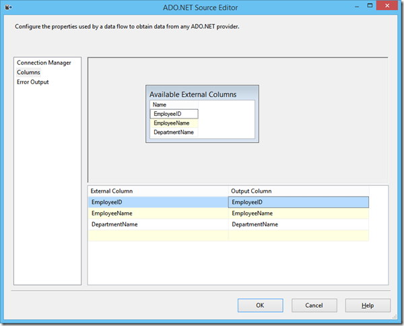Viewport: 404px width, 326px height.
Task: Close the ADO.NET Source Editor dialog
Action: pos(387,5)
